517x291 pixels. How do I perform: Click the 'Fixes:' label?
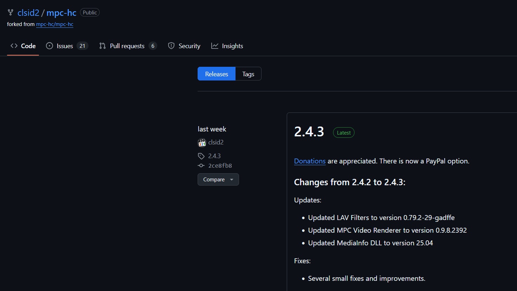click(x=303, y=261)
